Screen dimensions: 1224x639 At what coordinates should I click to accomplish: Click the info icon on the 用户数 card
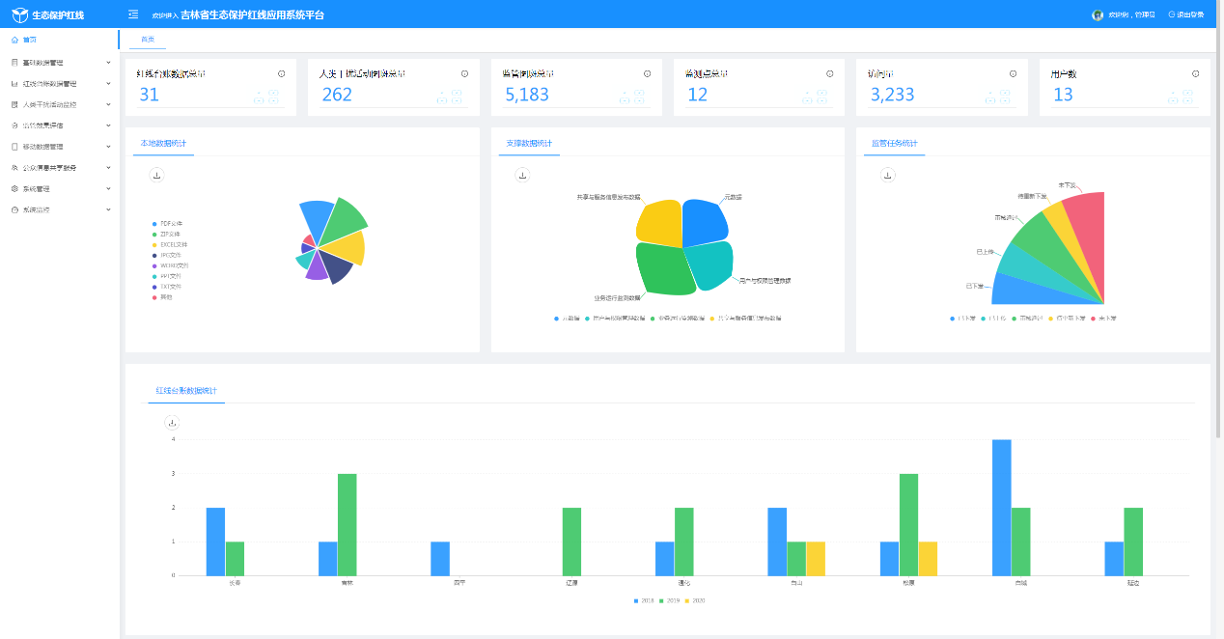[x=1195, y=73]
